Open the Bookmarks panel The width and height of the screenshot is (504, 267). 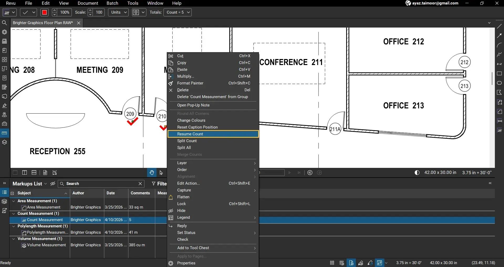(x=4, y=50)
